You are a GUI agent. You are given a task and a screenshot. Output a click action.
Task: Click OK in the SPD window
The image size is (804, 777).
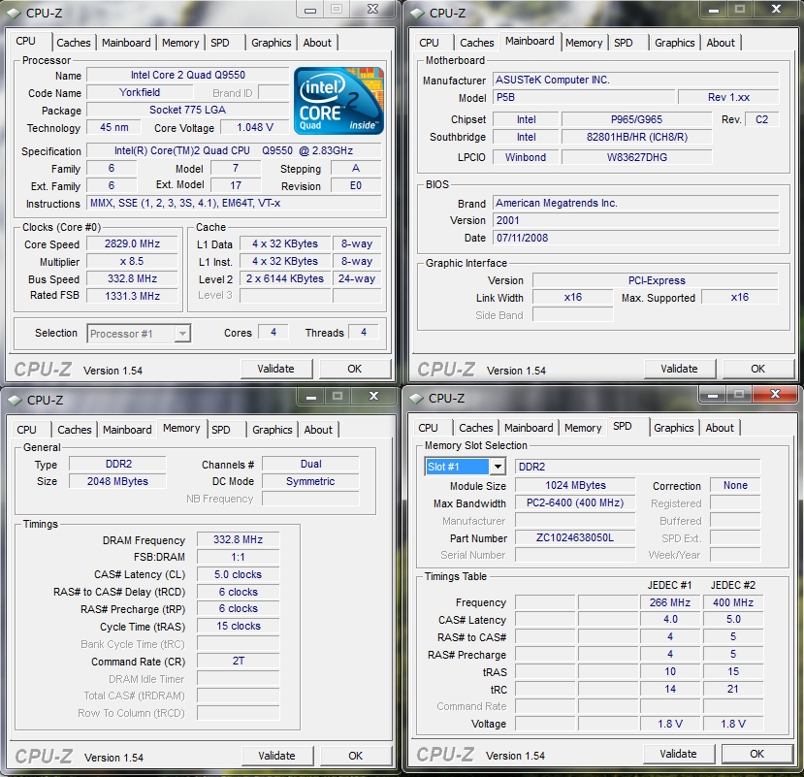(x=756, y=754)
